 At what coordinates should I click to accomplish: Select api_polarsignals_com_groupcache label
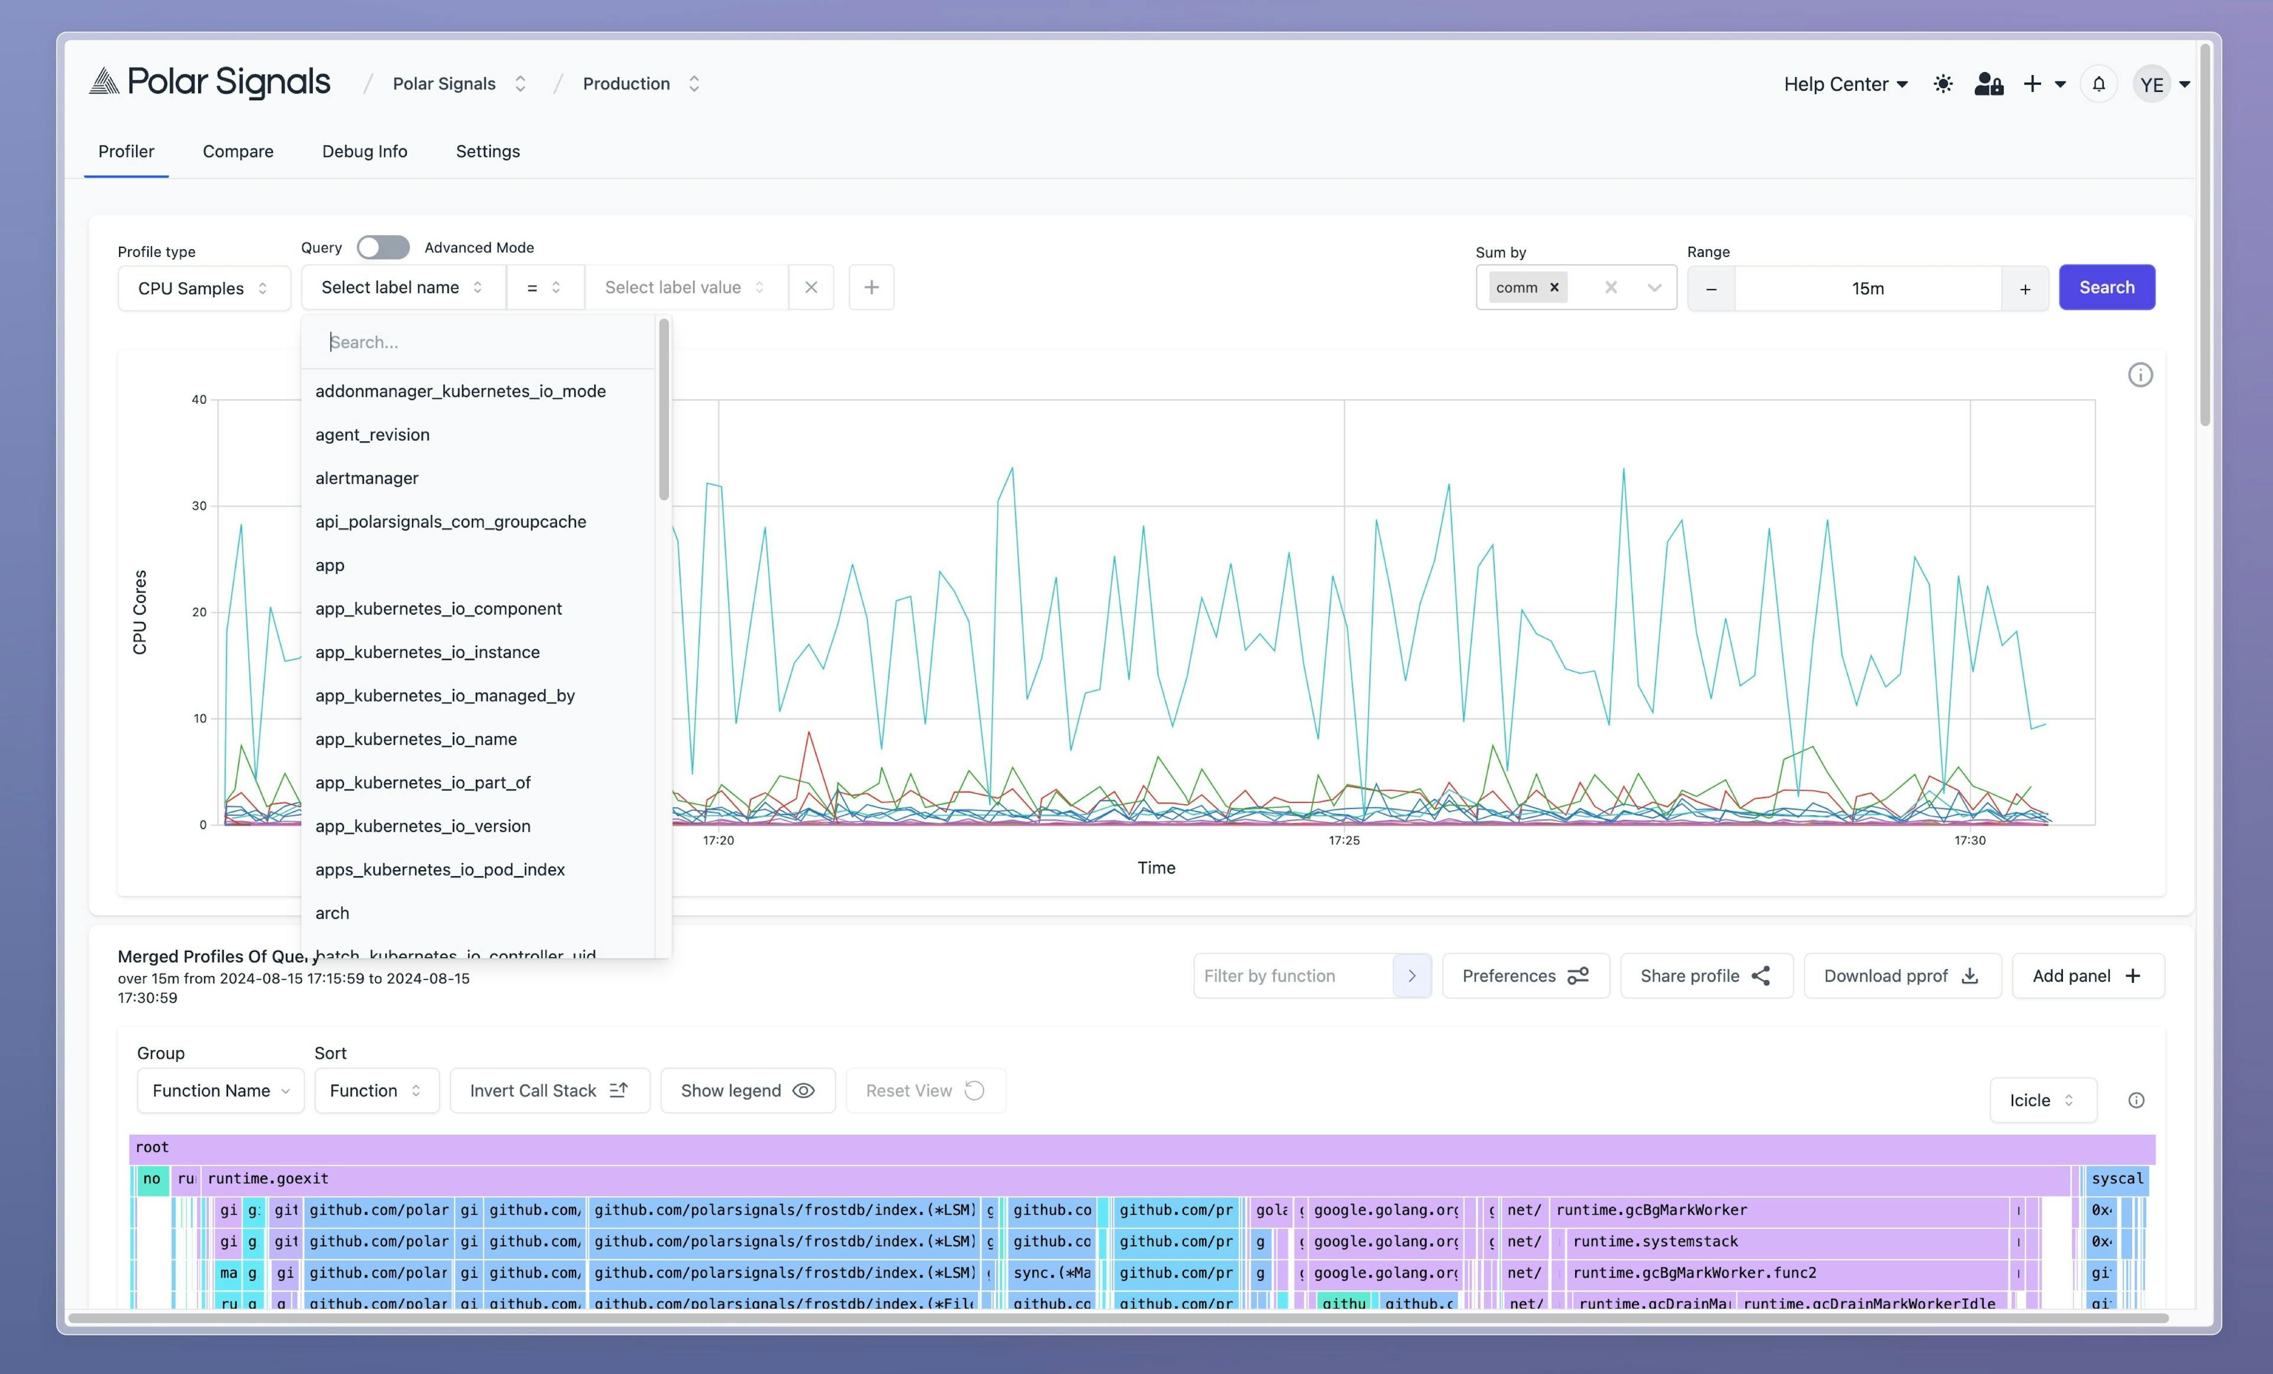pos(479,522)
